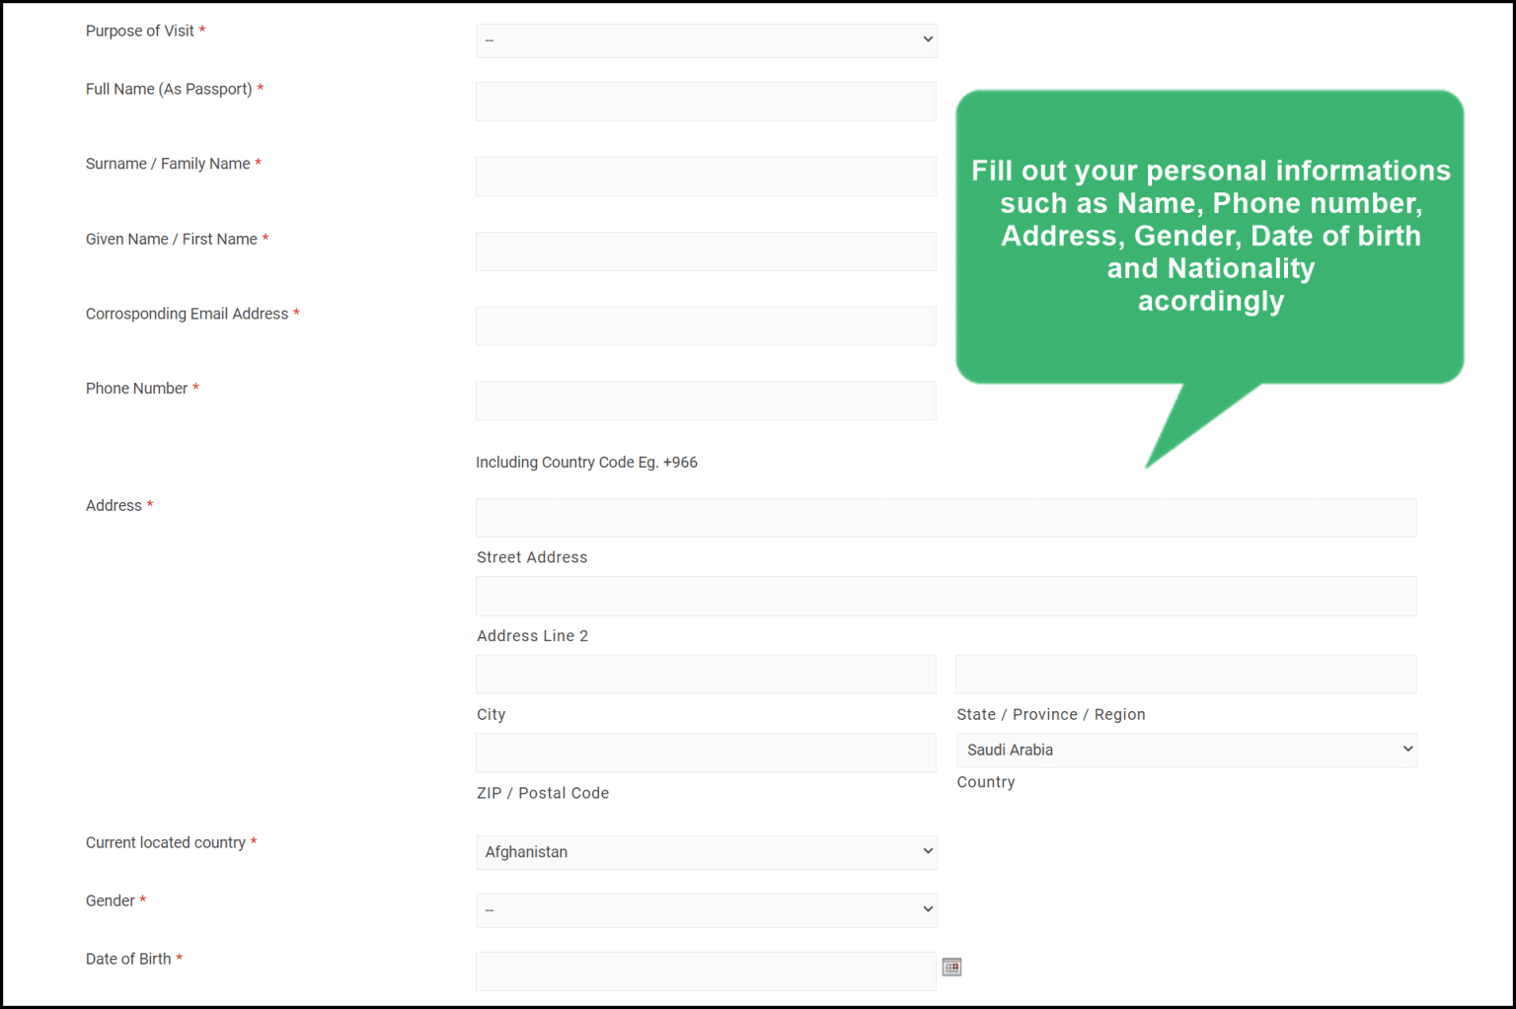The width and height of the screenshot is (1516, 1009).
Task: Expand the Gender selection dropdown
Action: point(705,909)
